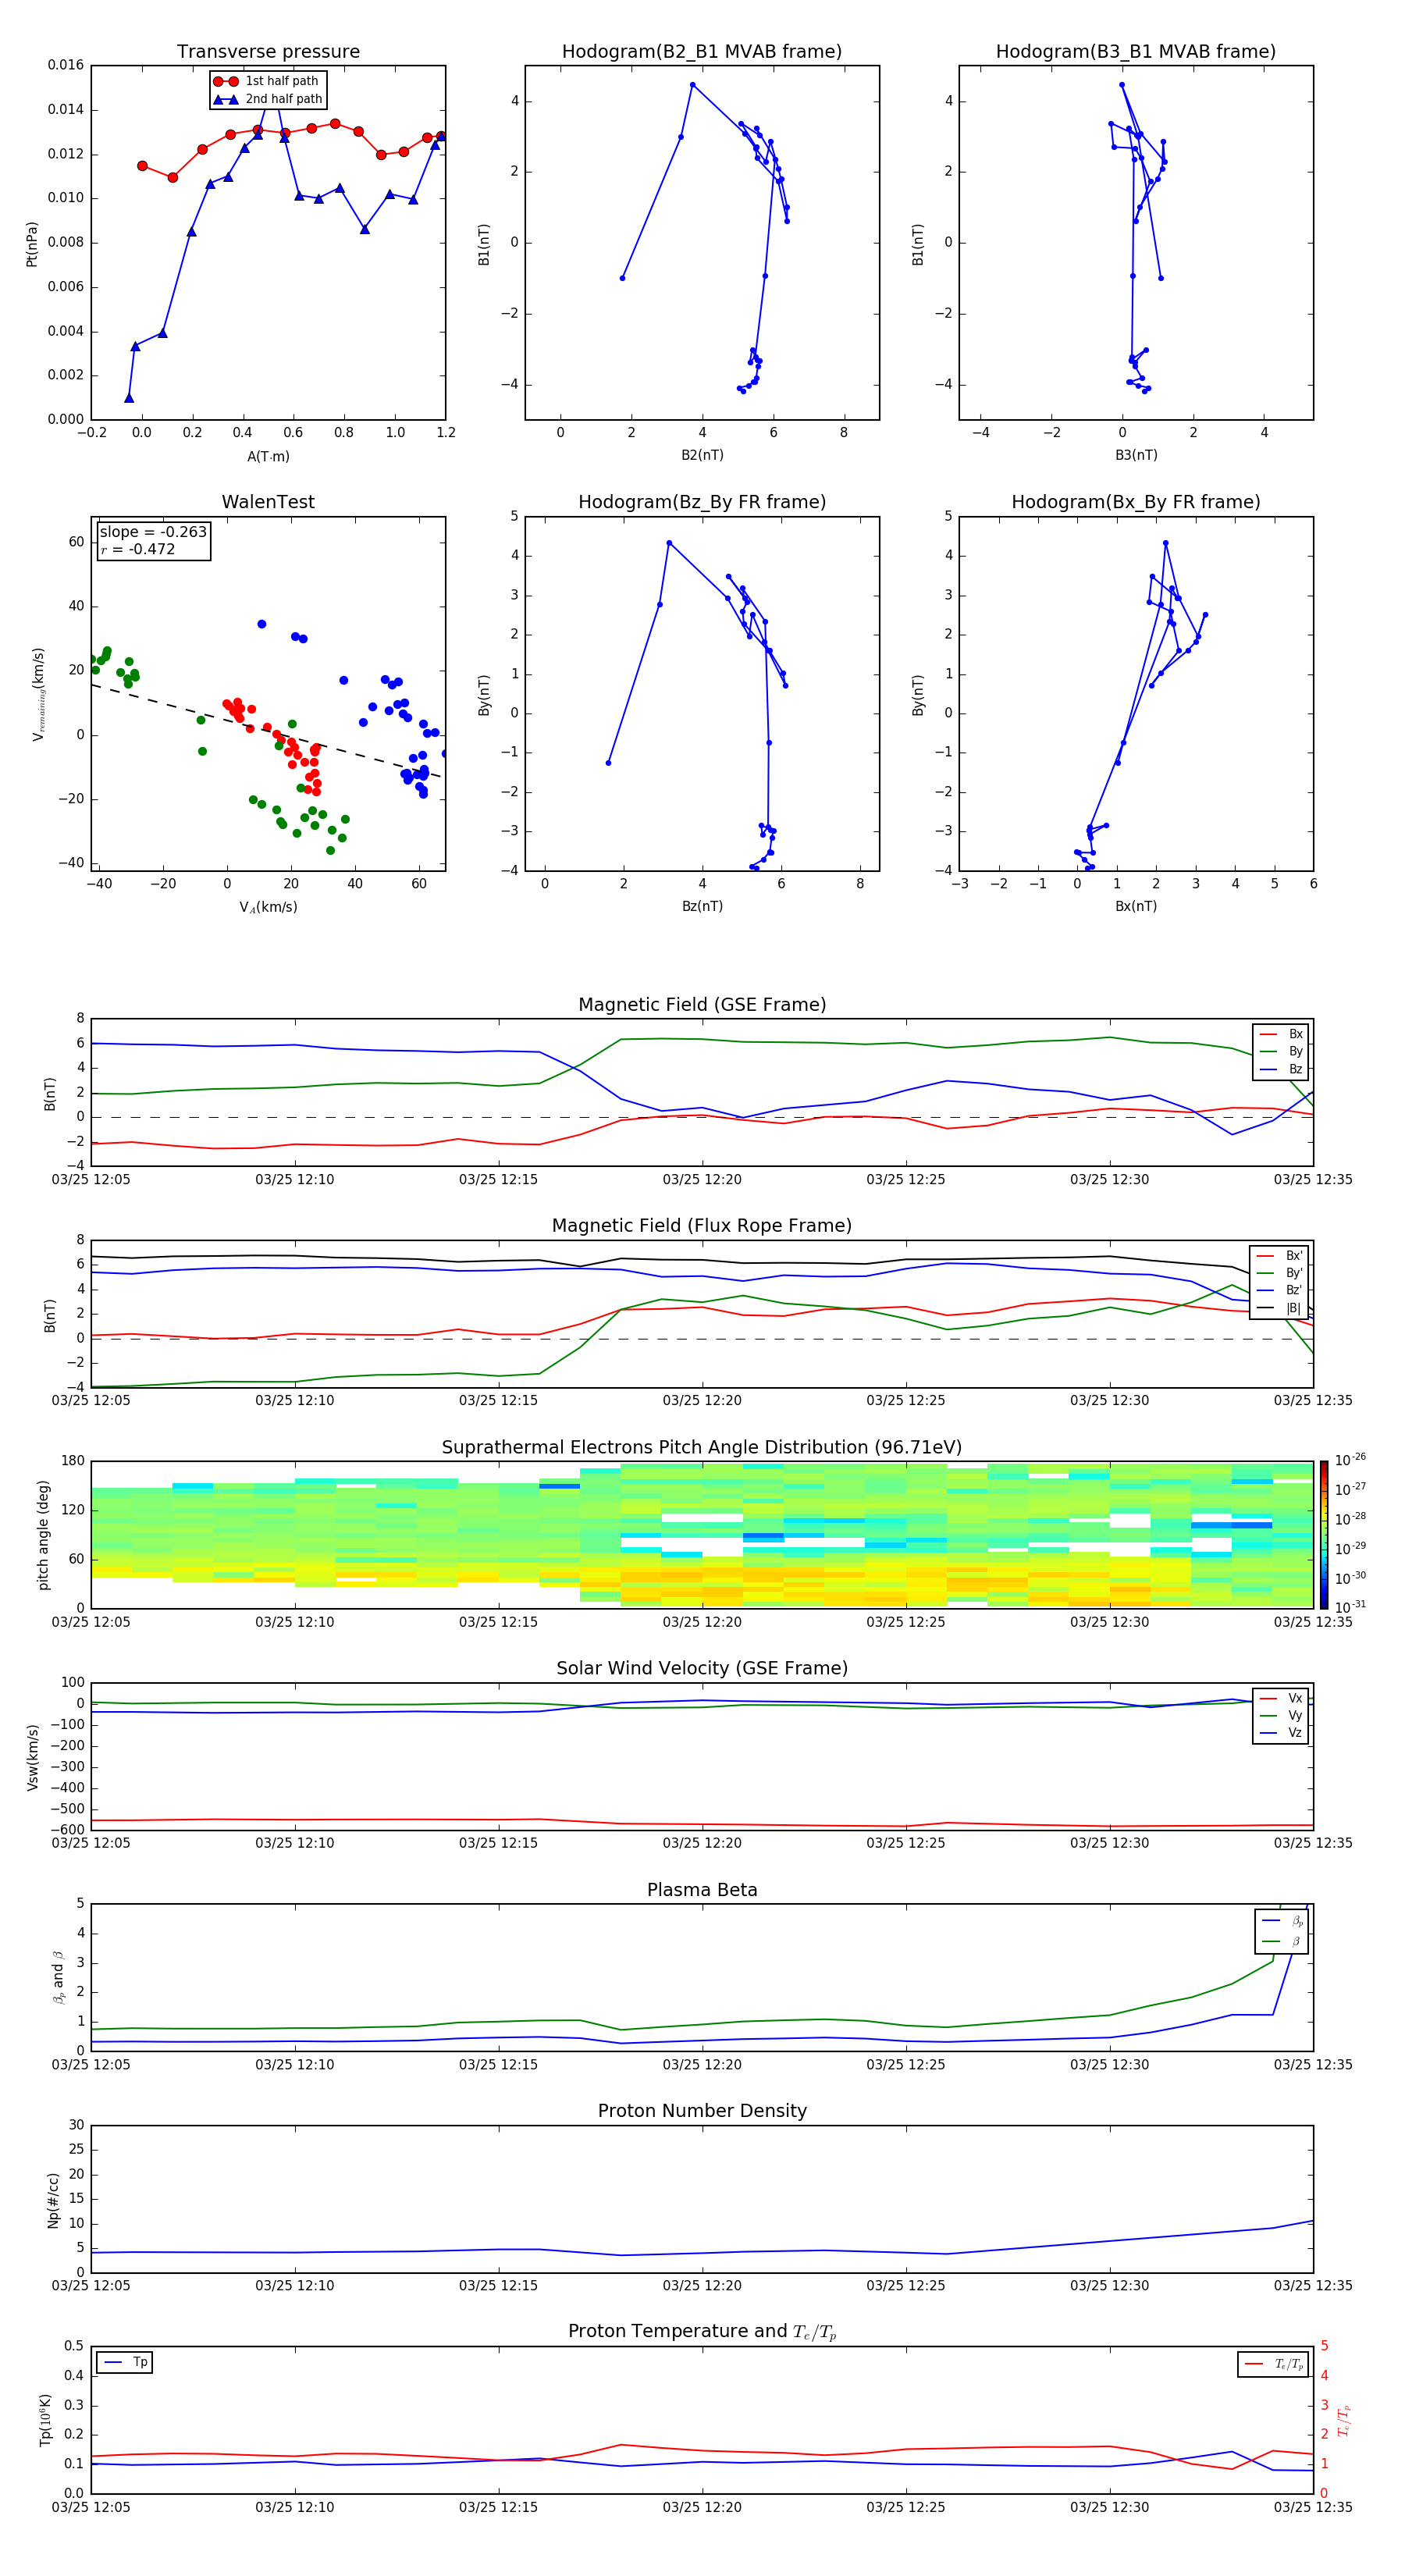Click the 'A(T·m)' x-axis label
The image size is (1405, 2576).
268,456
